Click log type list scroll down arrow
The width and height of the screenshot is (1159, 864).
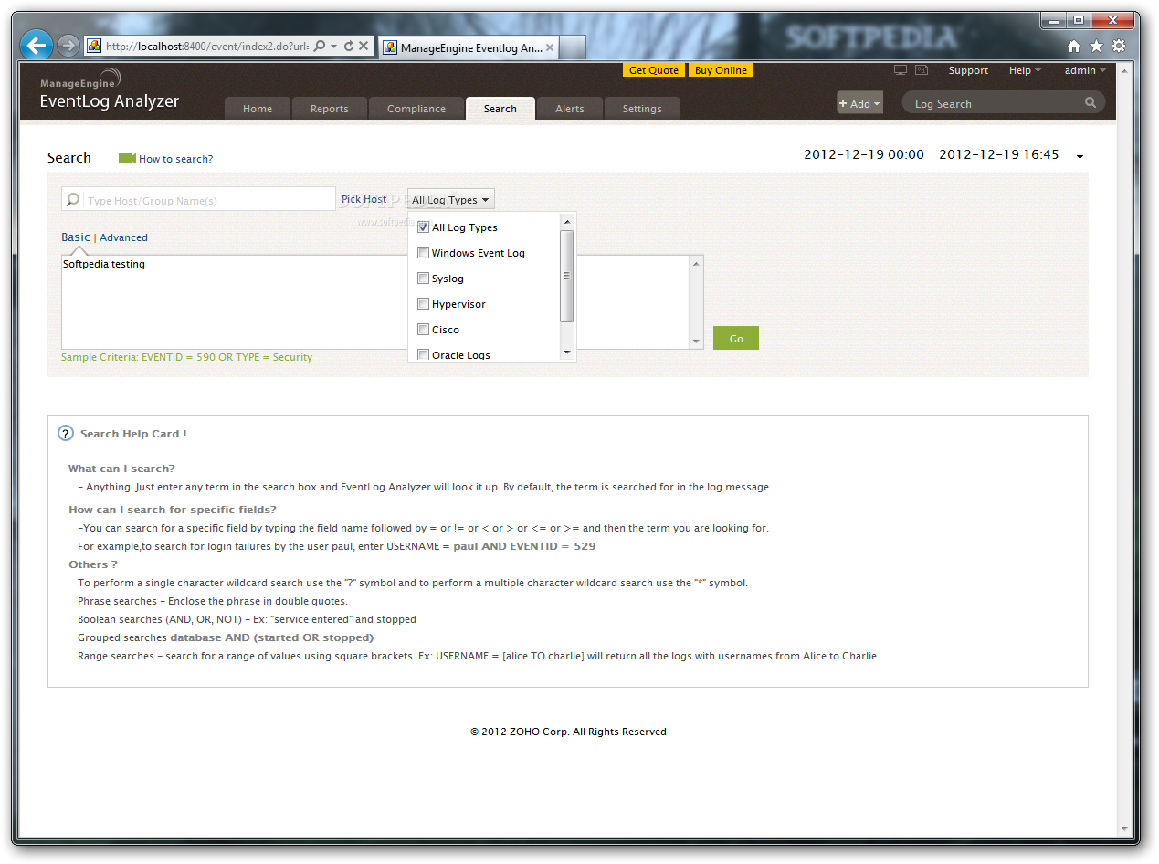coord(566,353)
